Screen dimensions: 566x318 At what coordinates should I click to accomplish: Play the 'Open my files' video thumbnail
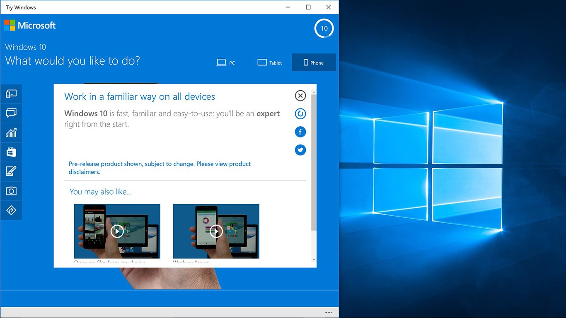[117, 231]
